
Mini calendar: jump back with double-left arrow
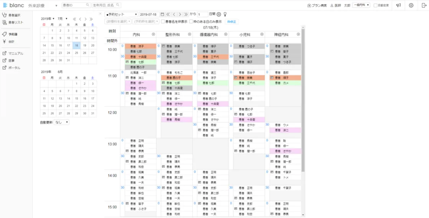click(74, 19)
